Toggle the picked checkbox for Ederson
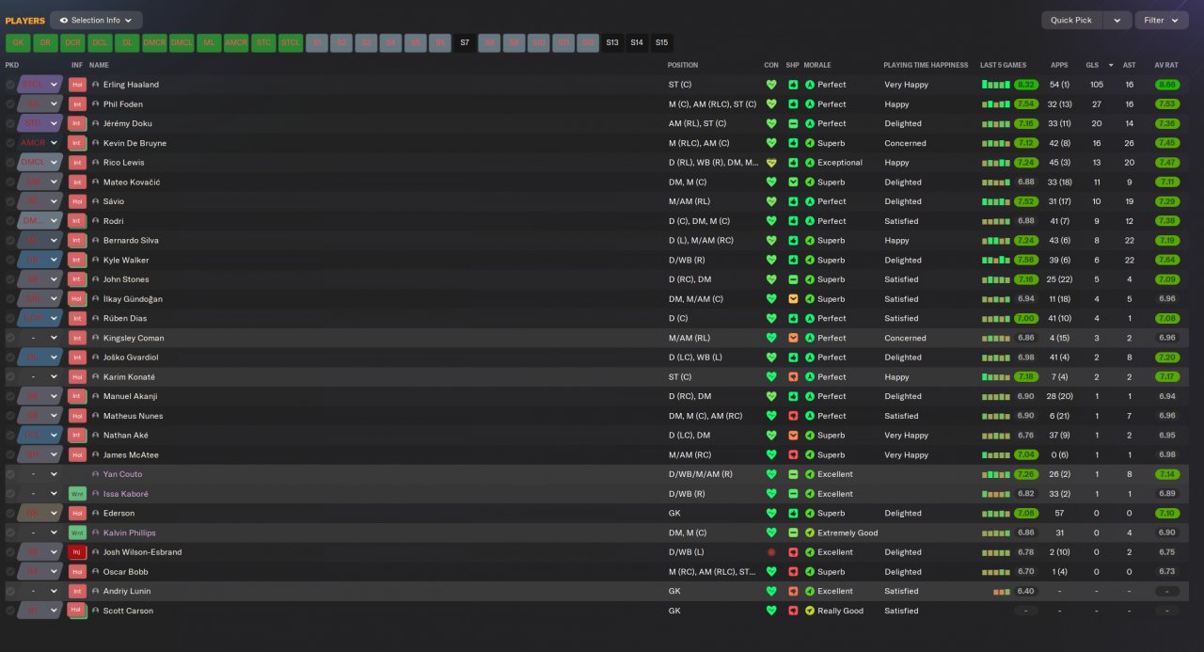Viewport: 1204px width, 652px height. [x=10, y=514]
